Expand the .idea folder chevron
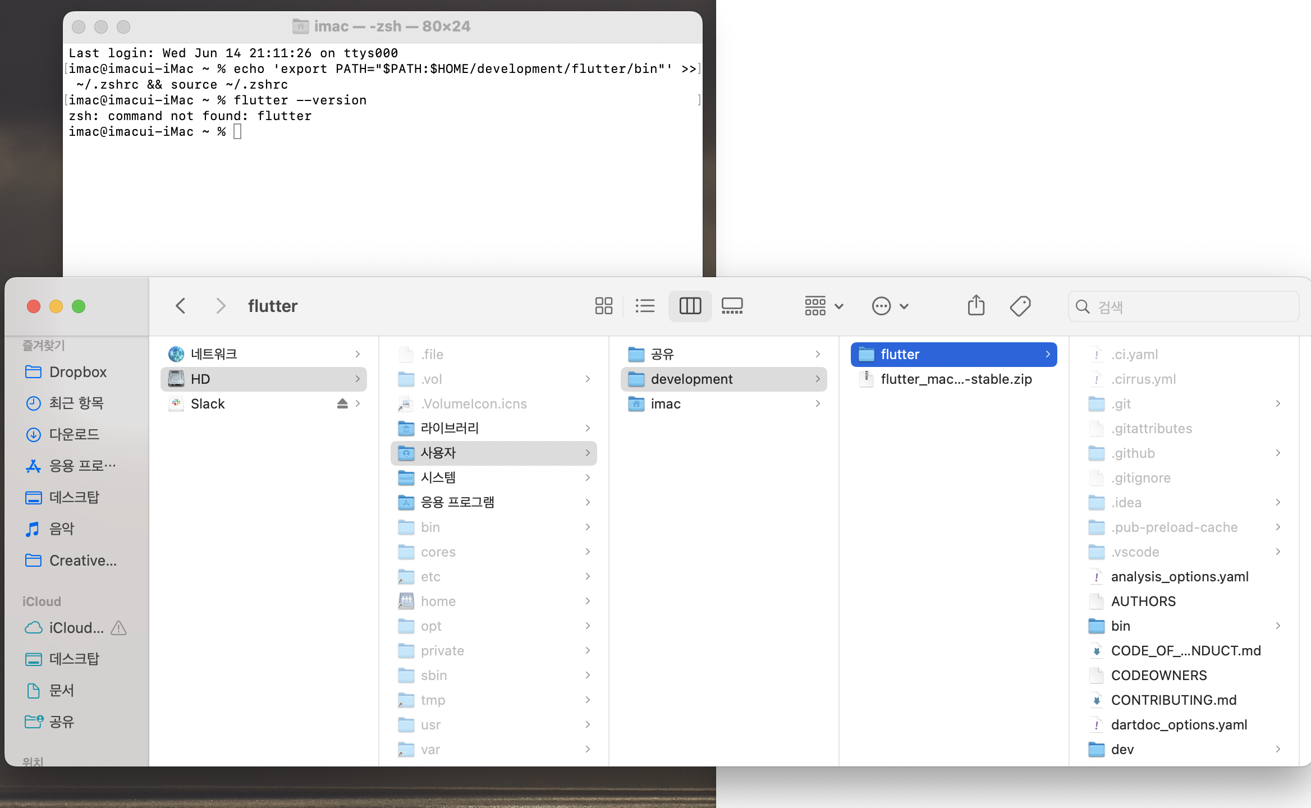 1278,502
